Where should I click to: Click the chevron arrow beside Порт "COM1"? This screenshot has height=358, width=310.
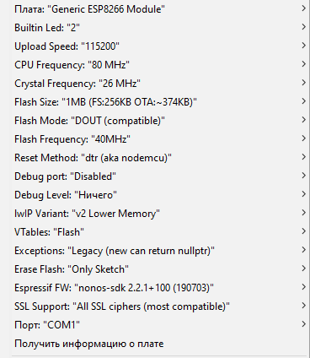(x=303, y=324)
